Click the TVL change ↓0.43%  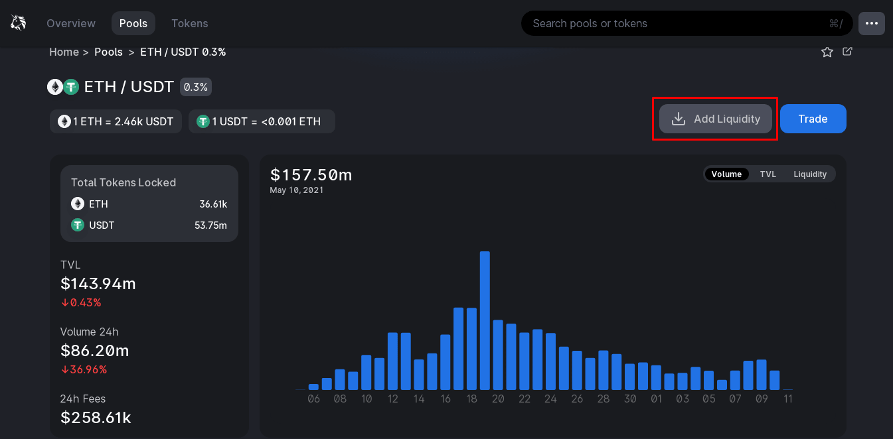coord(81,302)
